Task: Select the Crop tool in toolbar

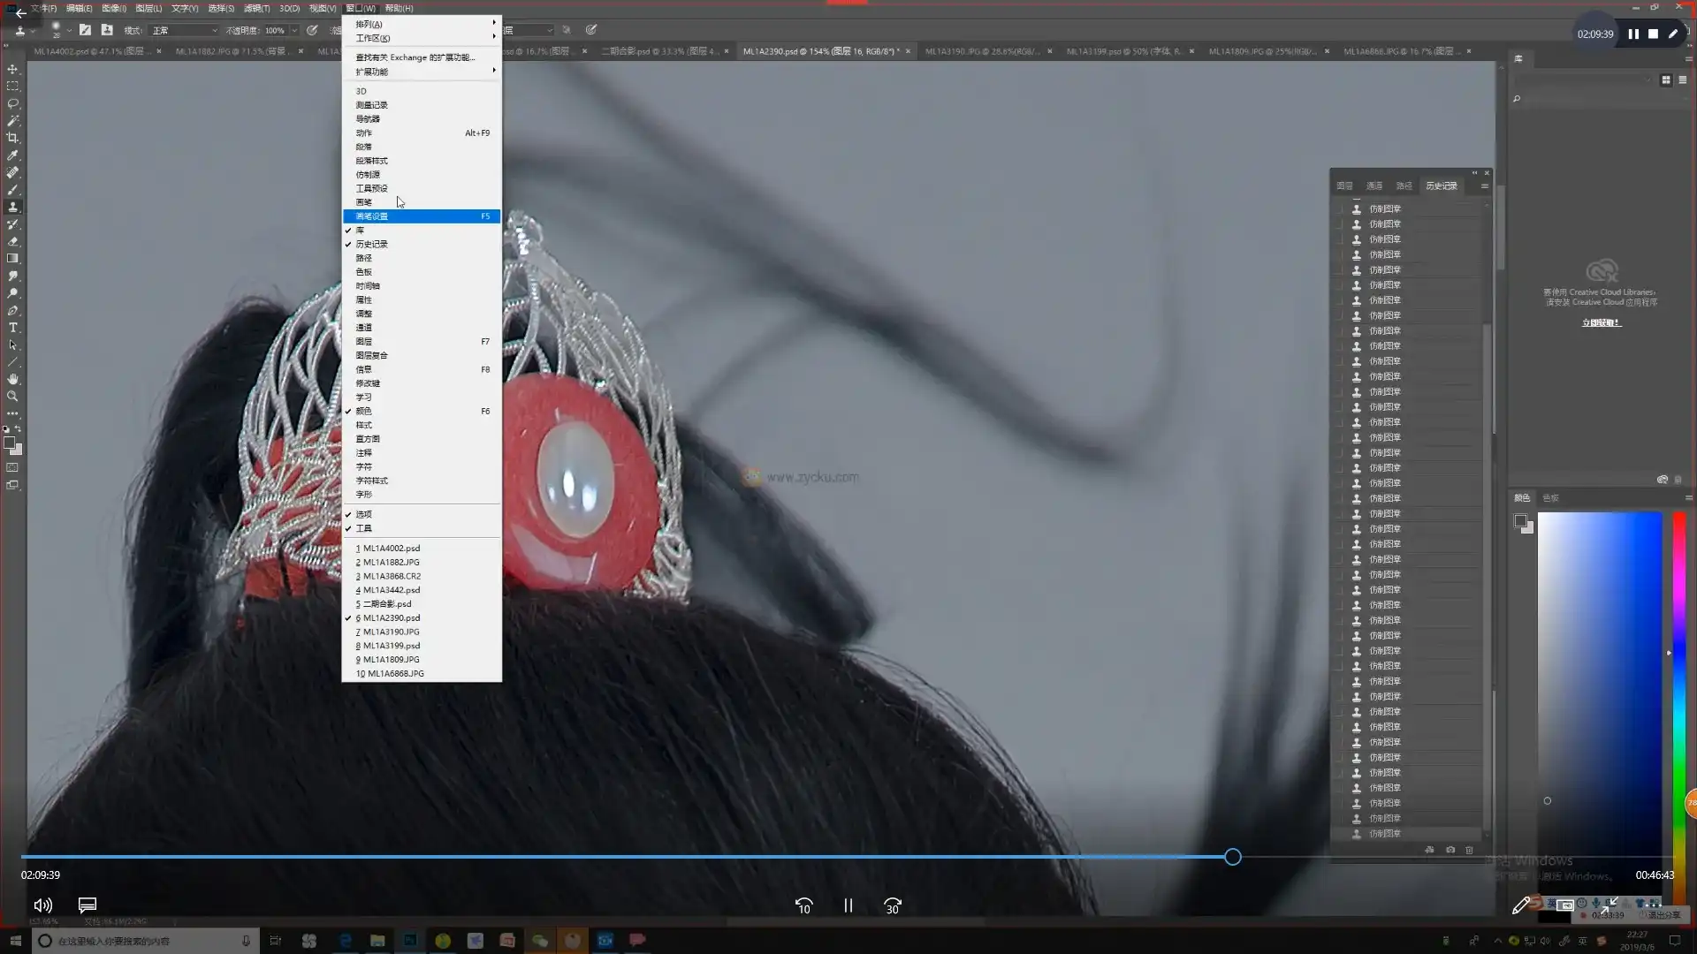Action: (x=12, y=138)
